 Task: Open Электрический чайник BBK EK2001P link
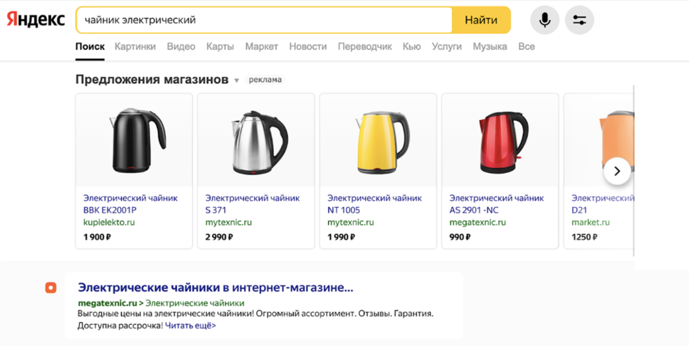130,204
